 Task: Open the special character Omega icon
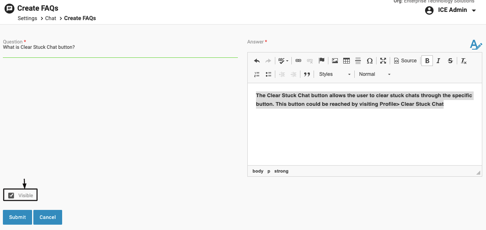tap(370, 61)
